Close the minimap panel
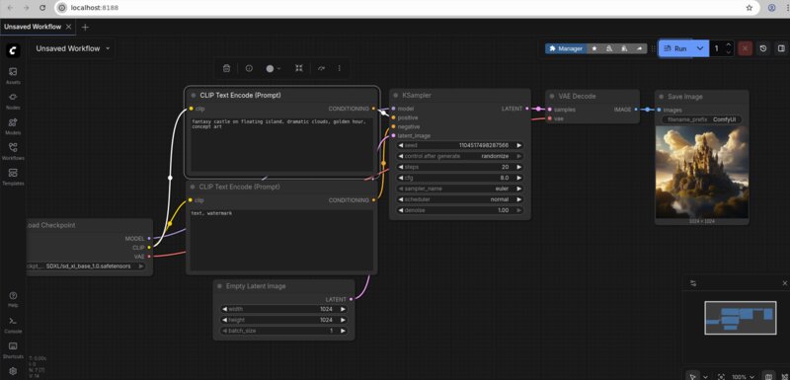Viewport: 790px width, 380px height. click(x=784, y=283)
